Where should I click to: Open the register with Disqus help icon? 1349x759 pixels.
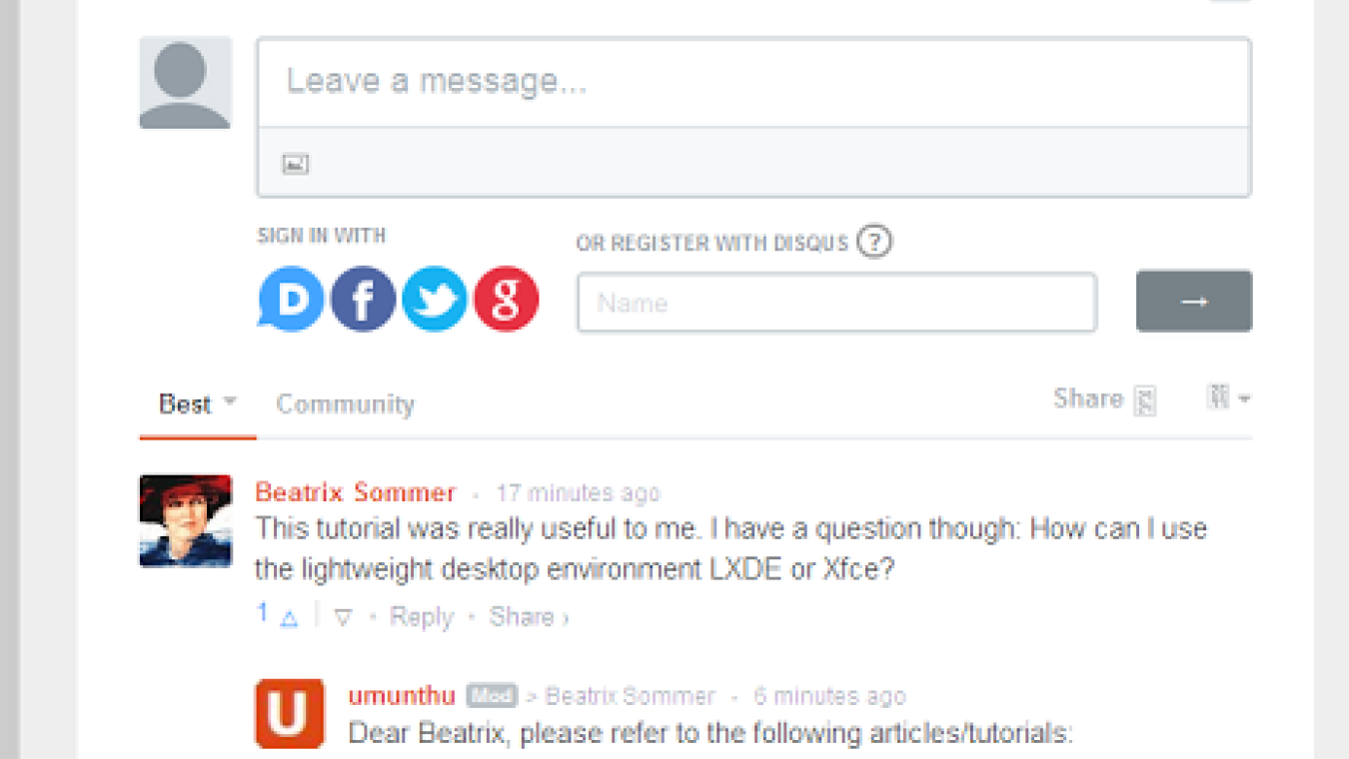click(874, 241)
